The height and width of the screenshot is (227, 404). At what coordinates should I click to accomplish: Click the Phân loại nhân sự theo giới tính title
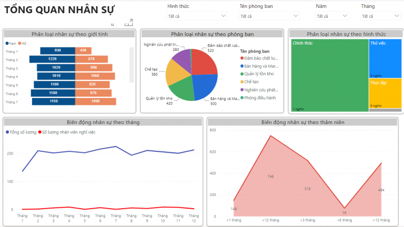tap(69, 34)
